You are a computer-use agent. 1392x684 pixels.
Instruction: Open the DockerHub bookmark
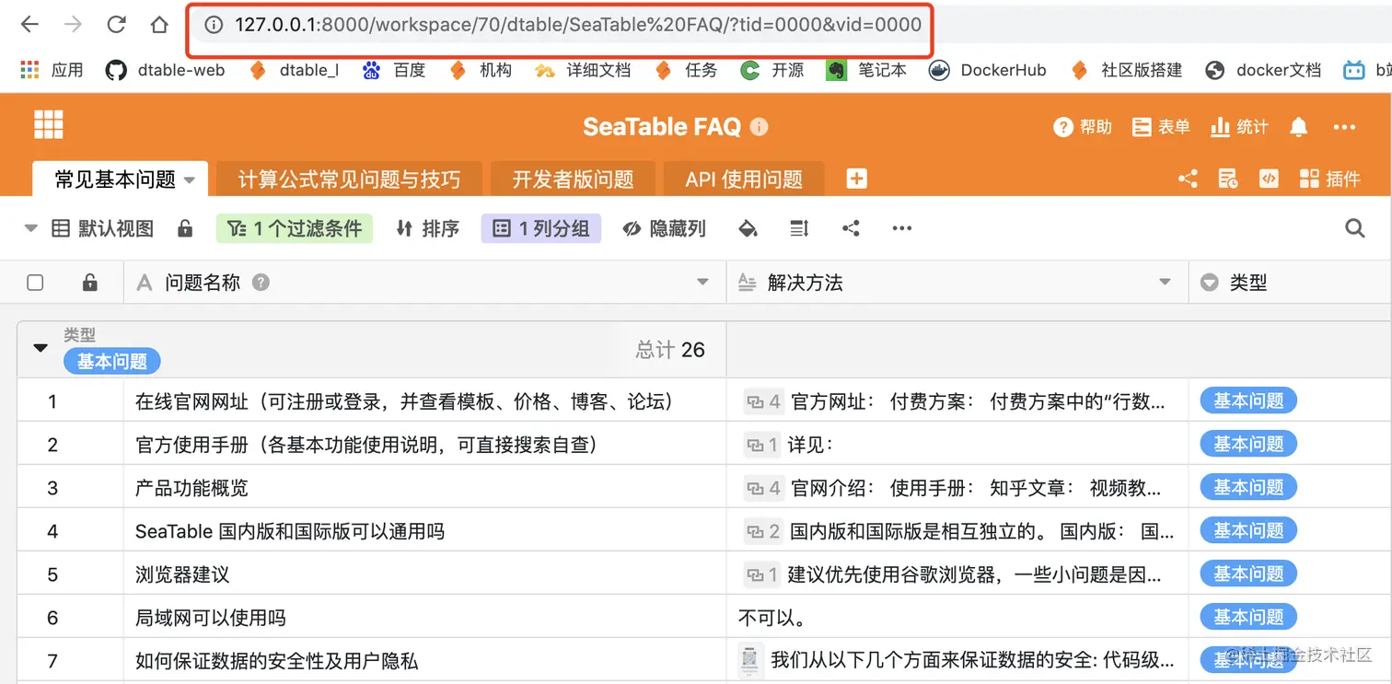pos(988,70)
